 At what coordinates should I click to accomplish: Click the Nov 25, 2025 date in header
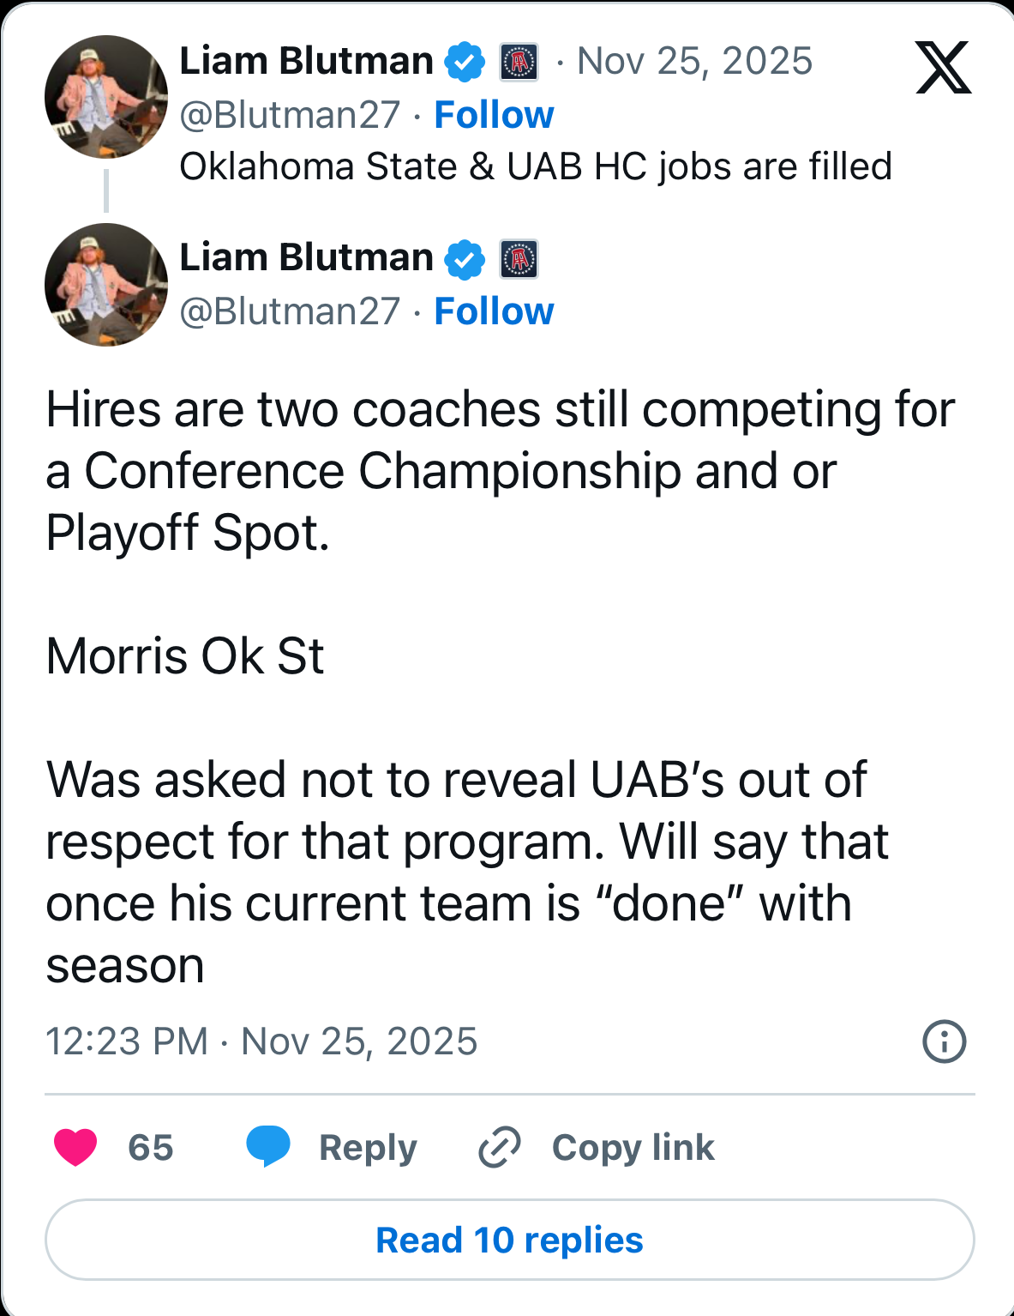point(694,62)
